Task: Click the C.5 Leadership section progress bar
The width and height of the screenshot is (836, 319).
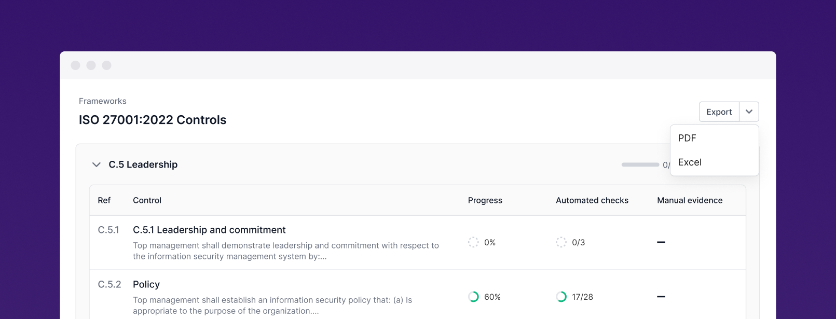Action: 640,164
